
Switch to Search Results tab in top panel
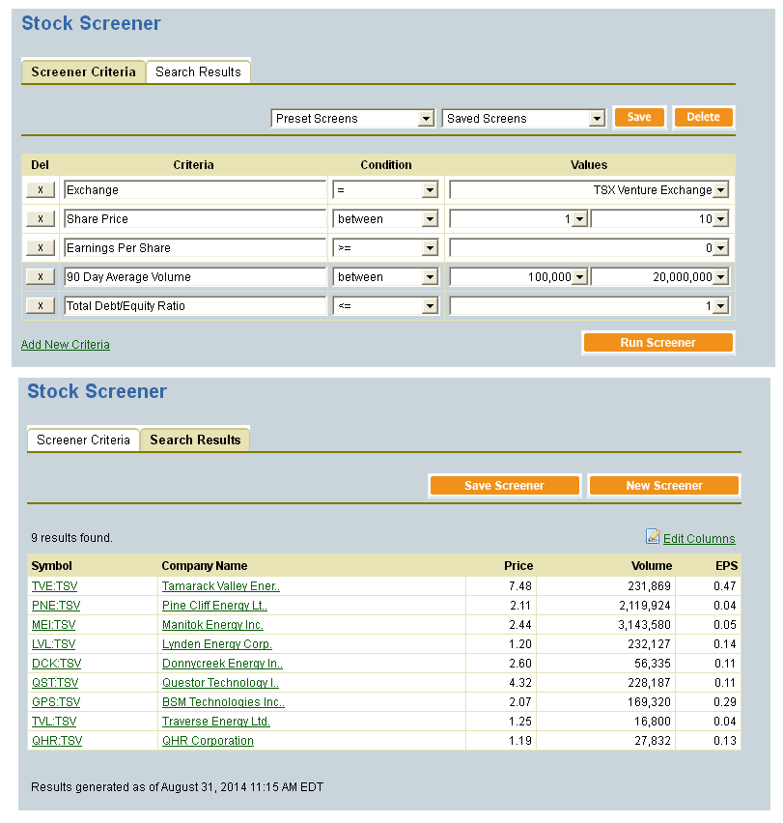198,71
